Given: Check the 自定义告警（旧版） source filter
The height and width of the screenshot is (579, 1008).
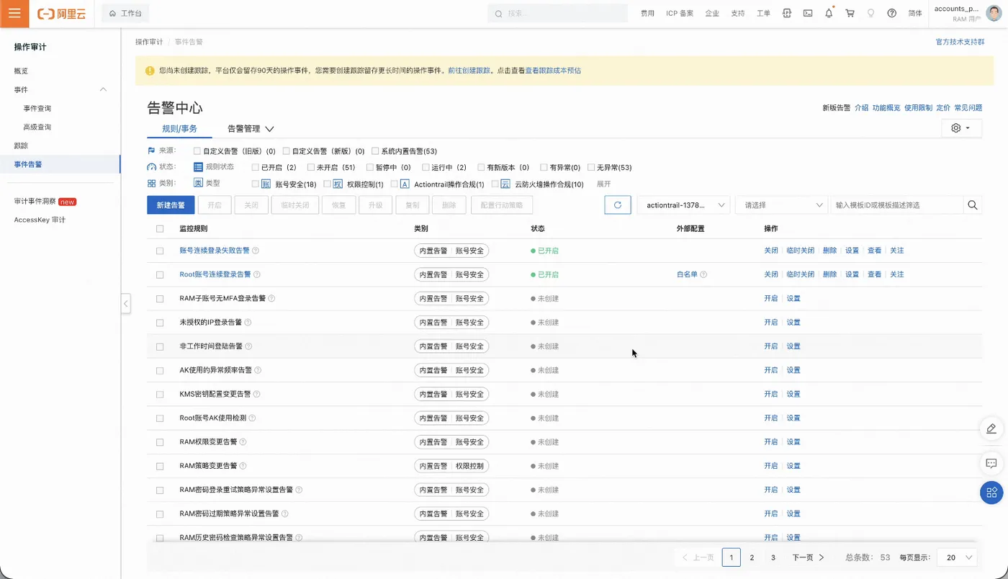Looking at the screenshot, I should click(x=197, y=151).
